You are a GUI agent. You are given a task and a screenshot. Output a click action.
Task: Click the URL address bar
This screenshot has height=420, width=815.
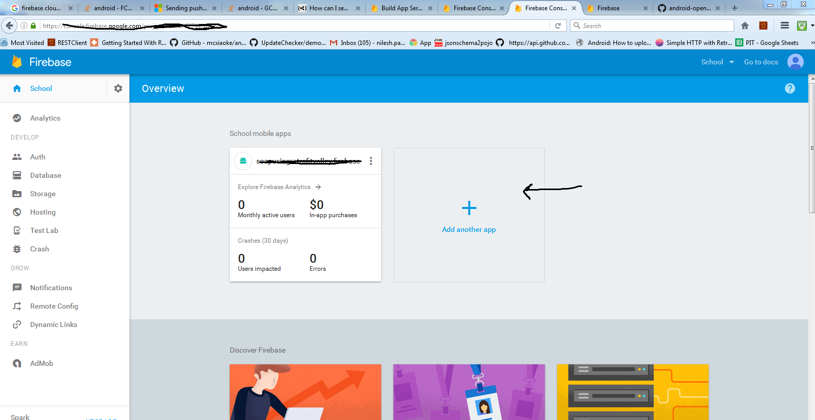tap(294, 26)
